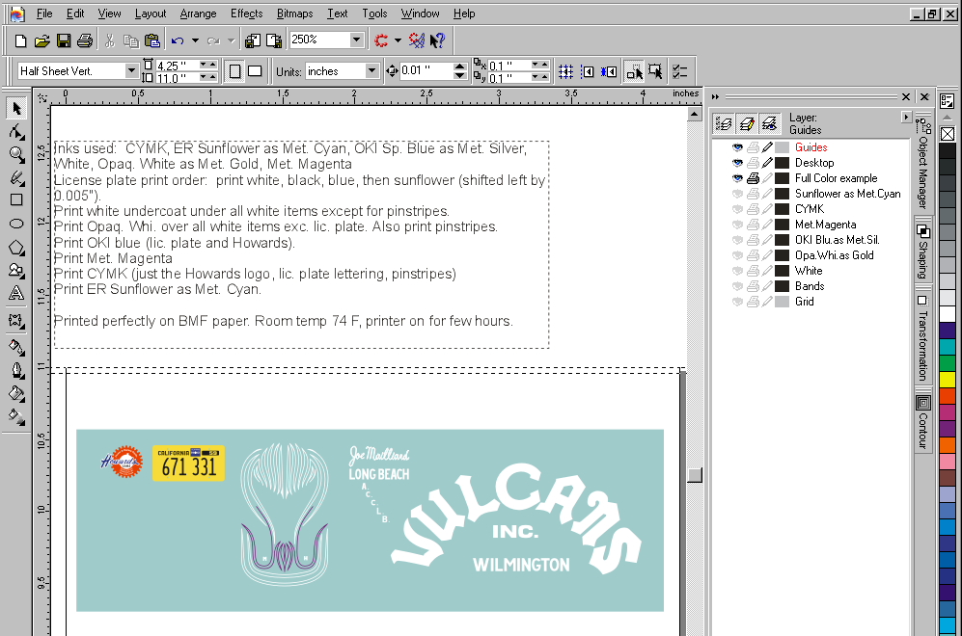The image size is (962, 636).
Task: Click the What's This help pointer
Action: click(437, 41)
